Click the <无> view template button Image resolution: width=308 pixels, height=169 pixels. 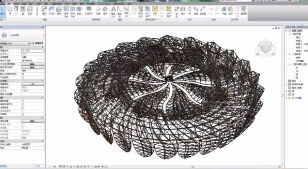33,84
